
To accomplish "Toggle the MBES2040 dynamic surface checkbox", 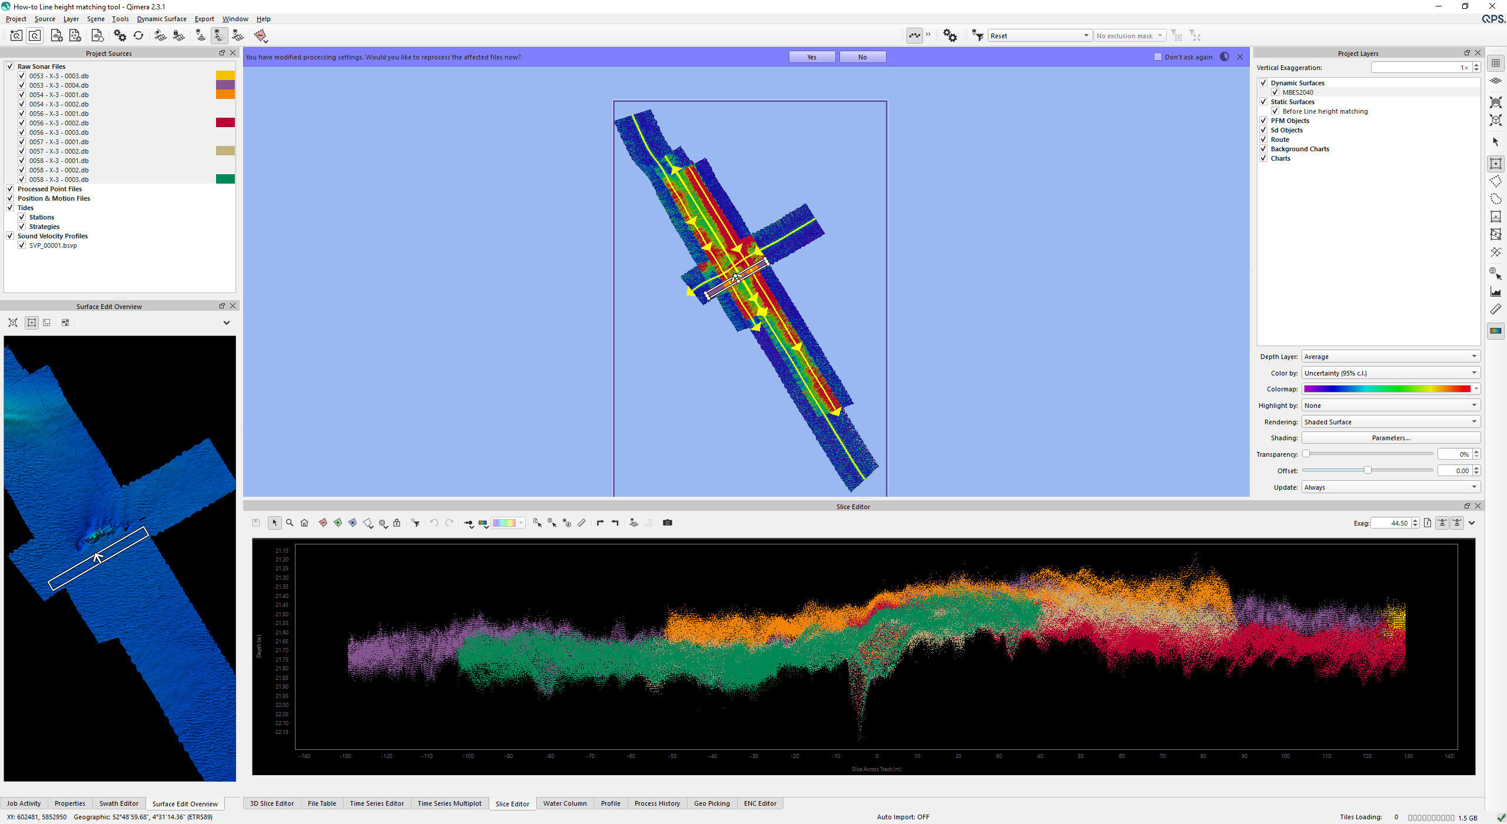I will [x=1275, y=92].
